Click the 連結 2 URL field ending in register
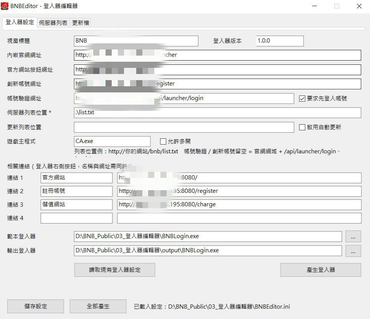This screenshot has height=319, width=370. [x=239, y=191]
